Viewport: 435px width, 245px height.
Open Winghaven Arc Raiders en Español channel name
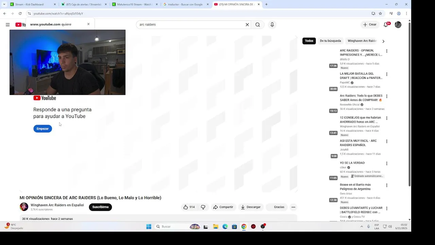[57, 205]
